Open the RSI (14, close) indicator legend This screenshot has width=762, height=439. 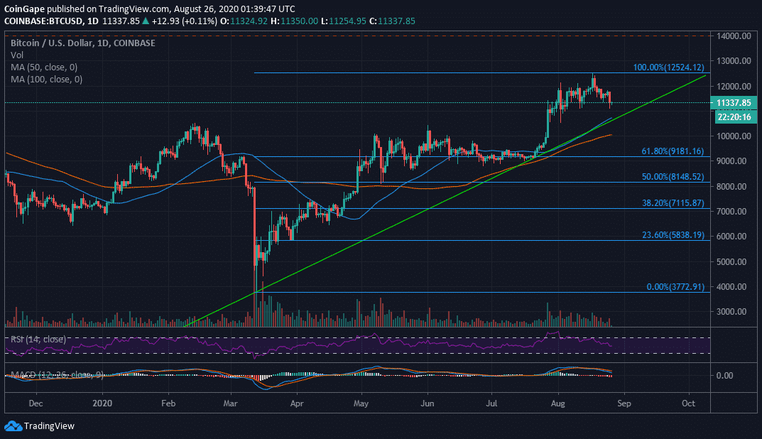pyautogui.click(x=37, y=339)
